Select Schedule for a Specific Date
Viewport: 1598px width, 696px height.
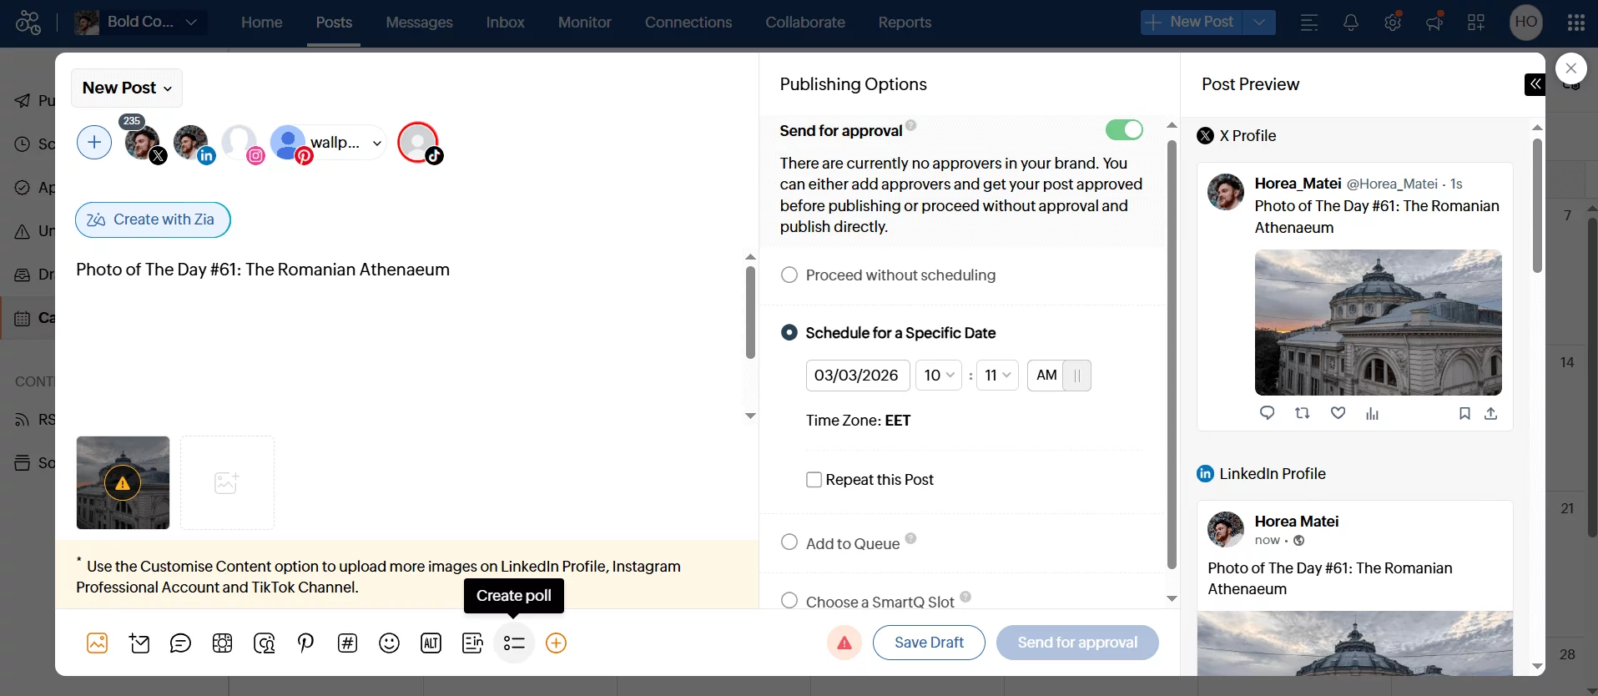[x=789, y=332]
